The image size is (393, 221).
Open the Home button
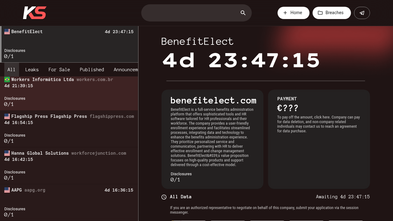294,13
